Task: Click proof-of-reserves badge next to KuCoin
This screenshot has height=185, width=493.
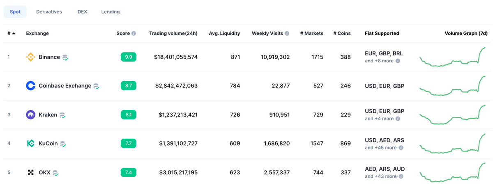Action: pos(63,144)
